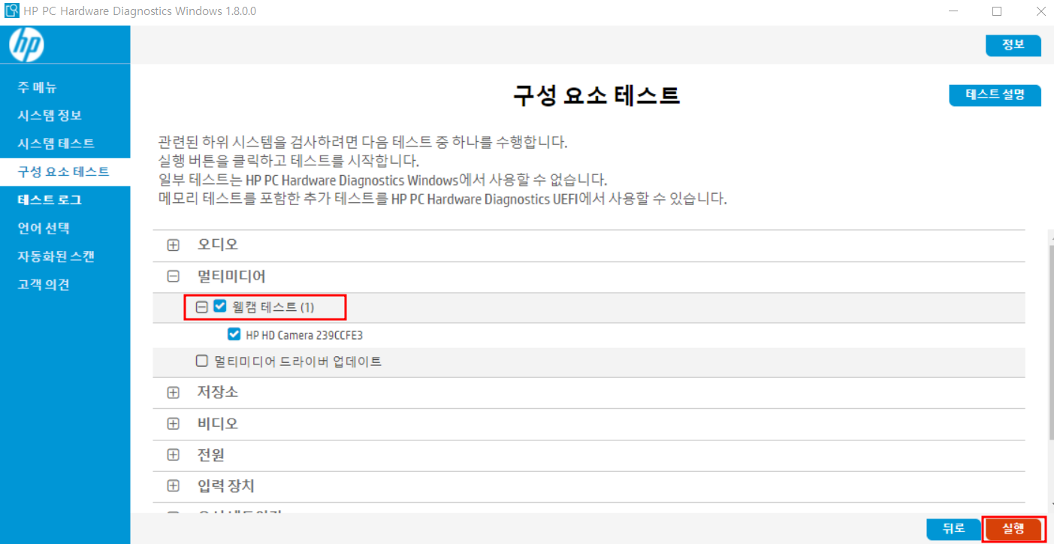Maximize the HP Diagnostics window
Viewport: 1054px width, 544px height.
tap(997, 11)
